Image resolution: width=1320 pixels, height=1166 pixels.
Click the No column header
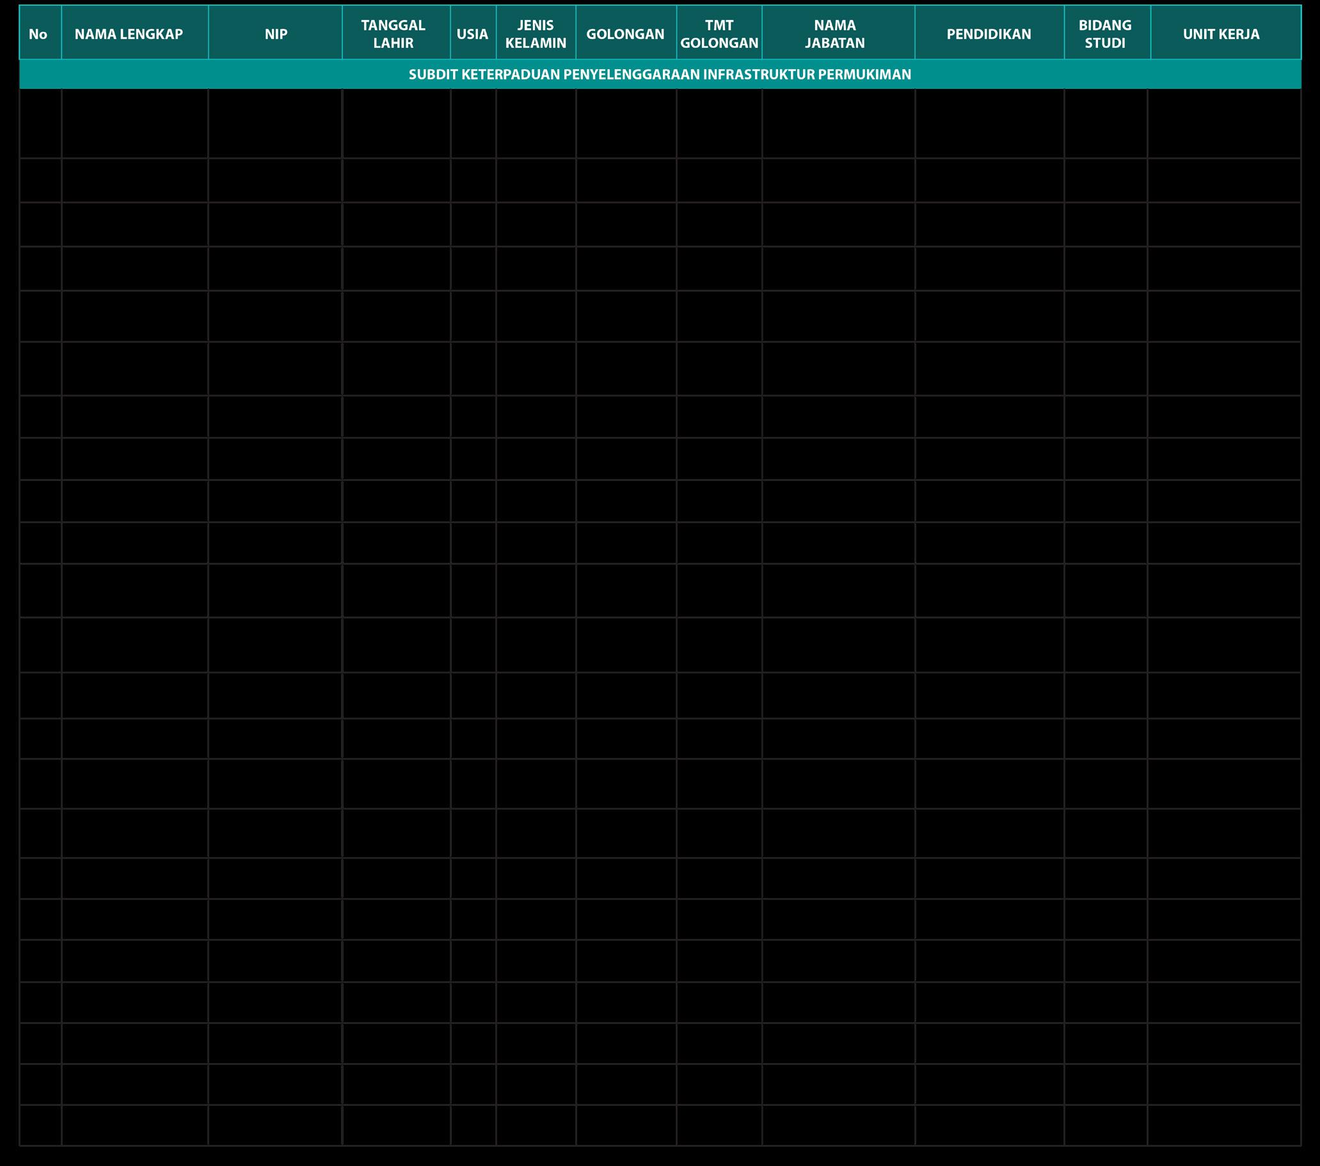(40, 33)
